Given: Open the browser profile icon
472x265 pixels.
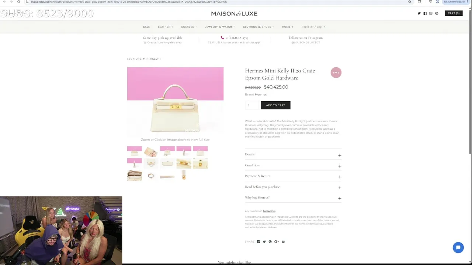Looking at the screenshot, I should click(x=437, y=2).
